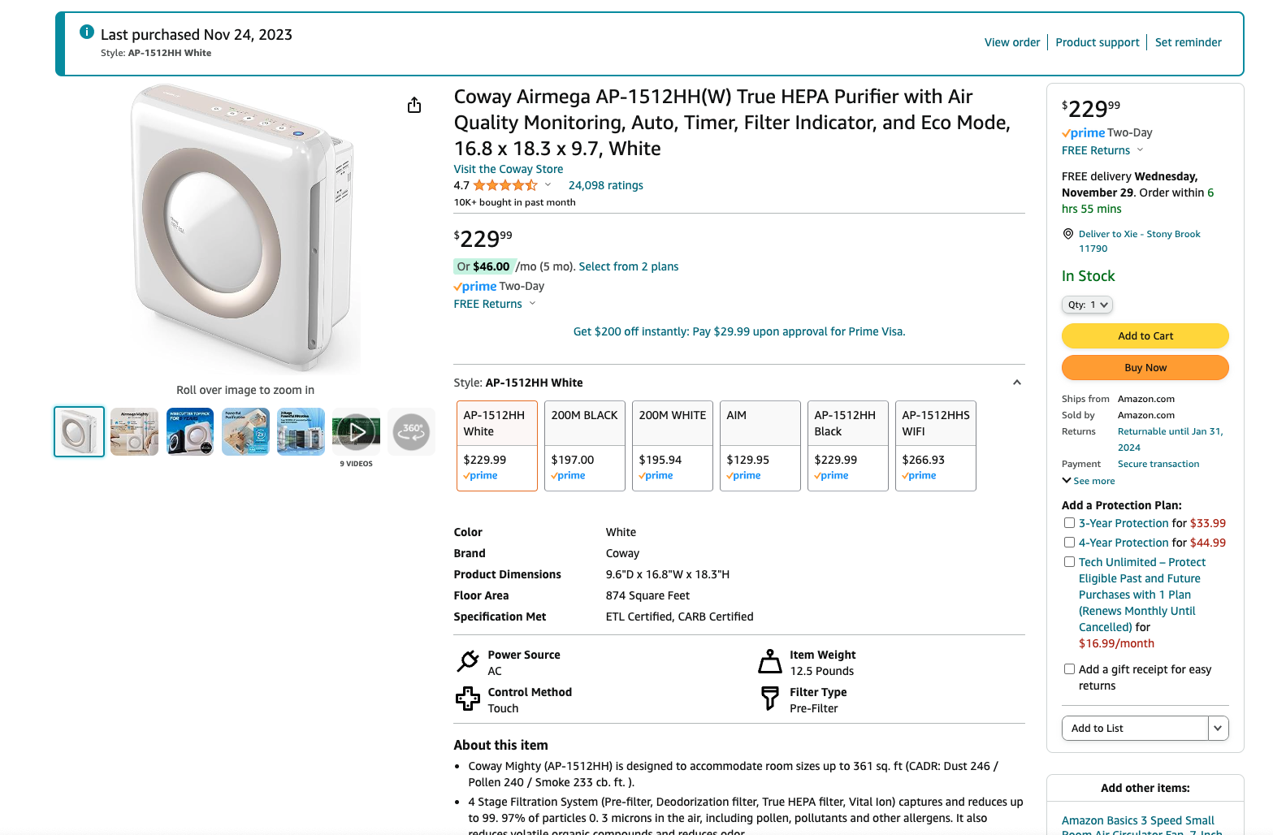Choose the AP-1512HHS WIFI style

tap(936, 445)
